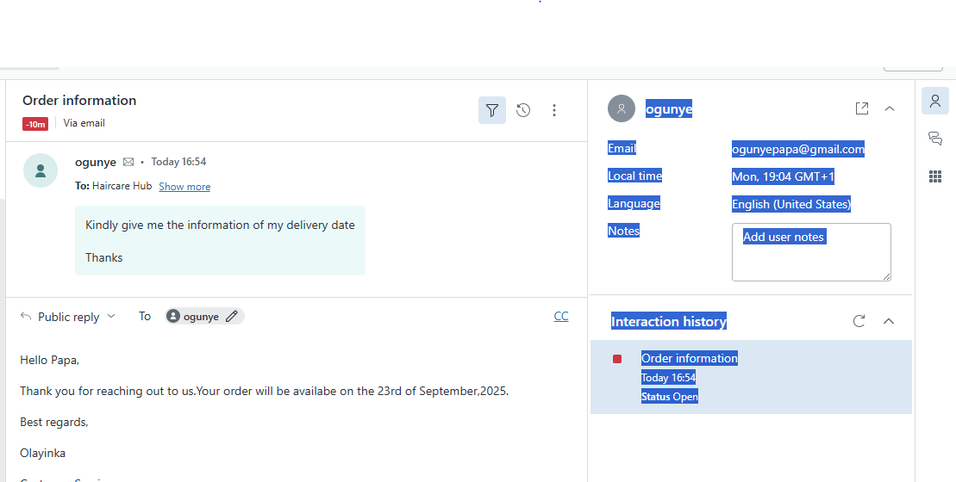Open the three-dot ticket options menu
This screenshot has width=956, height=482.
tap(554, 110)
